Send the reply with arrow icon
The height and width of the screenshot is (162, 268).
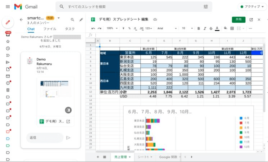tap(68, 138)
